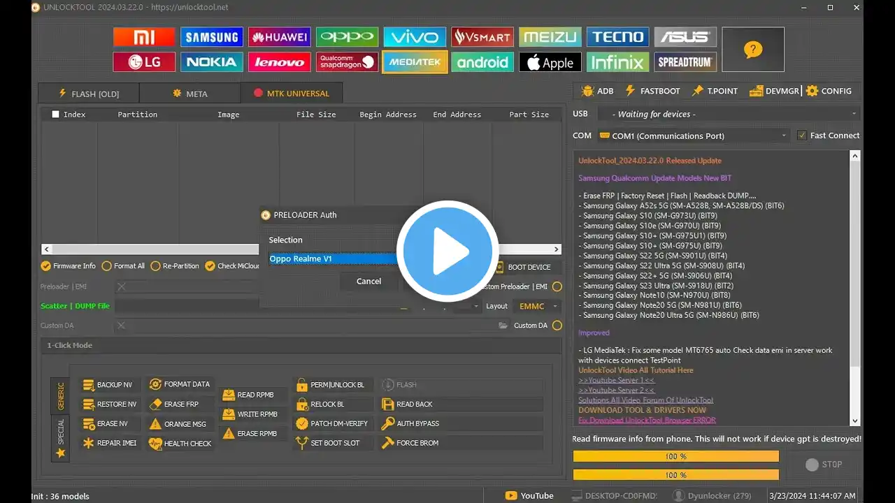
Task: Select the Apple brand logo
Action: (550, 62)
